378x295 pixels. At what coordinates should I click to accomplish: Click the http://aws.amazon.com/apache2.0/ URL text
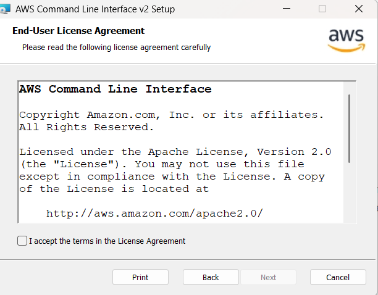tap(154, 214)
